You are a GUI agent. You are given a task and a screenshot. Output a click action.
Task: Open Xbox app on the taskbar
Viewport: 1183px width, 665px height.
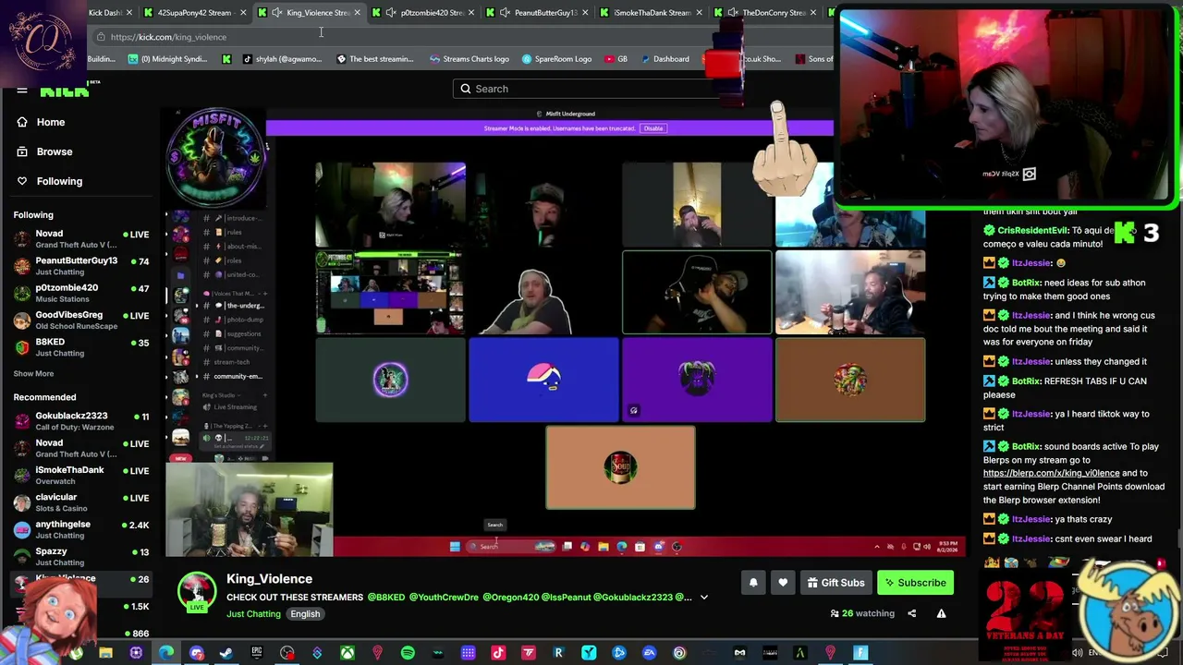(348, 654)
